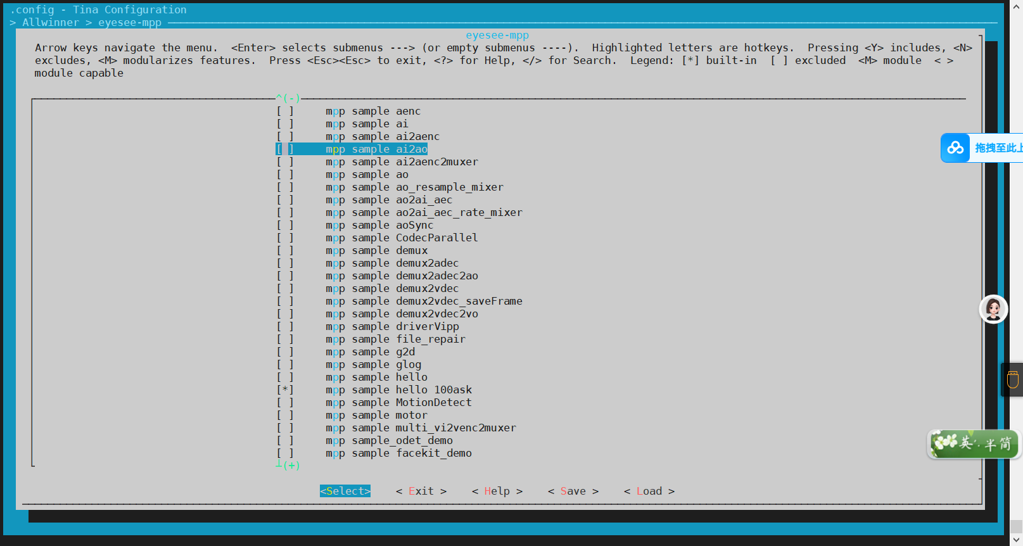Toggle checkbox for mpp sample MotionDetect
Viewport: 1023px width, 546px height.
(x=285, y=403)
